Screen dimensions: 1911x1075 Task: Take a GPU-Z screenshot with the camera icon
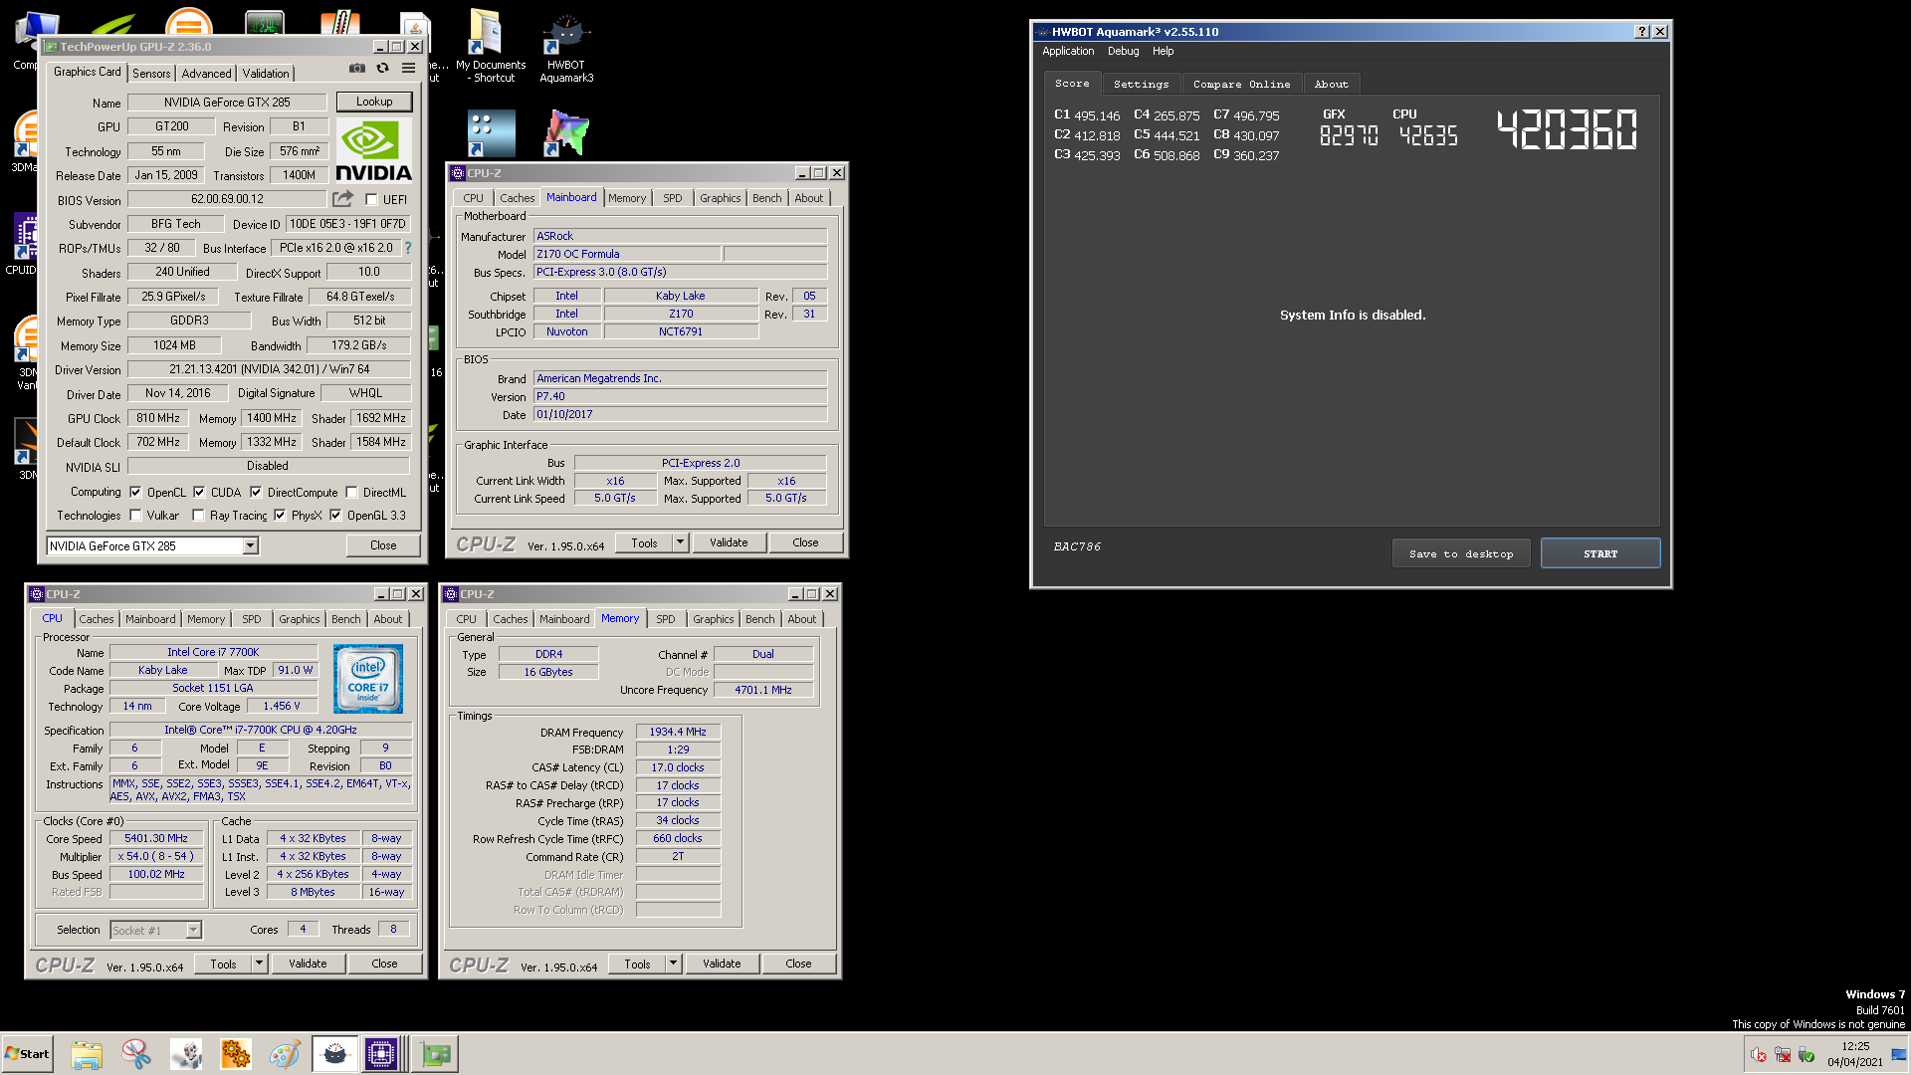[356, 69]
